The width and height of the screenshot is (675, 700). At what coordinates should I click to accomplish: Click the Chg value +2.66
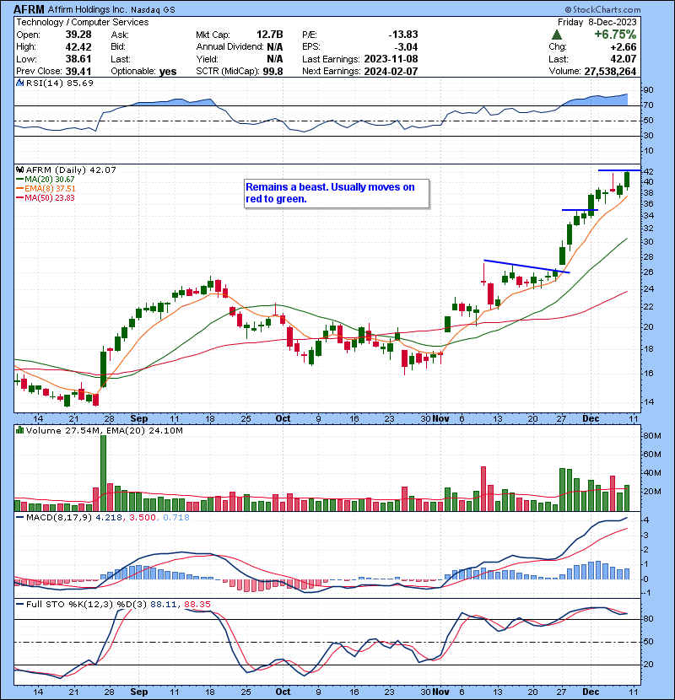(624, 47)
